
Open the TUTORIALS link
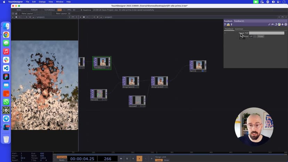click(49, 10)
